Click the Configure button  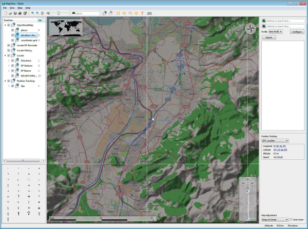[x=297, y=32]
